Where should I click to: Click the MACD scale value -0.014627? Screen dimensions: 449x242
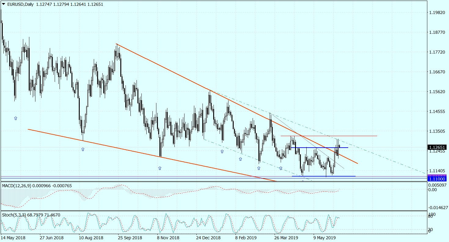(x=438, y=207)
